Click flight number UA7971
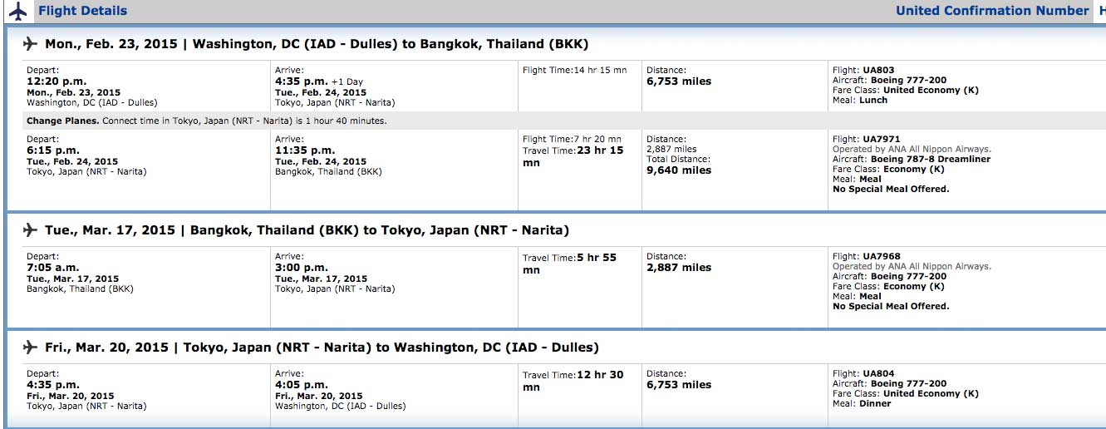This screenshot has height=429, width=1106. click(x=882, y=139)
